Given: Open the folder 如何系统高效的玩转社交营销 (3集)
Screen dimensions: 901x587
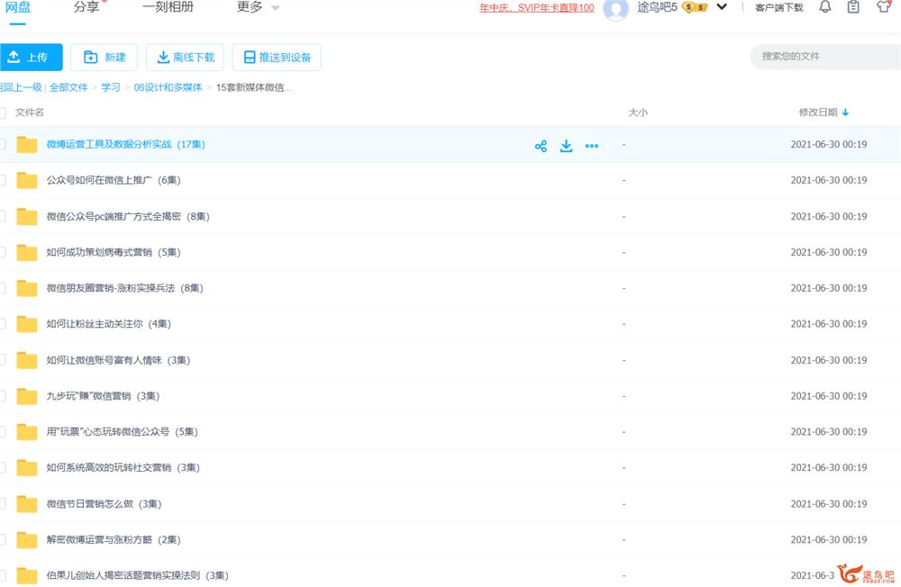Looking at the screenshot, I should [x=123, y=467].
